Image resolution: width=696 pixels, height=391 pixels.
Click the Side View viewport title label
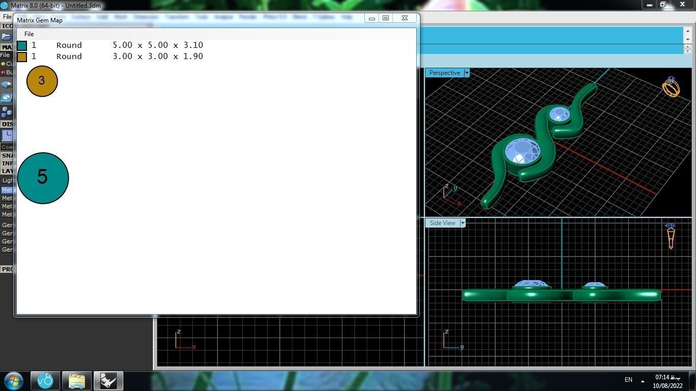(x=443, y=223)
